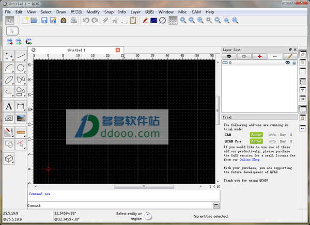Go to previous view zoom icon

pos(218,20)
